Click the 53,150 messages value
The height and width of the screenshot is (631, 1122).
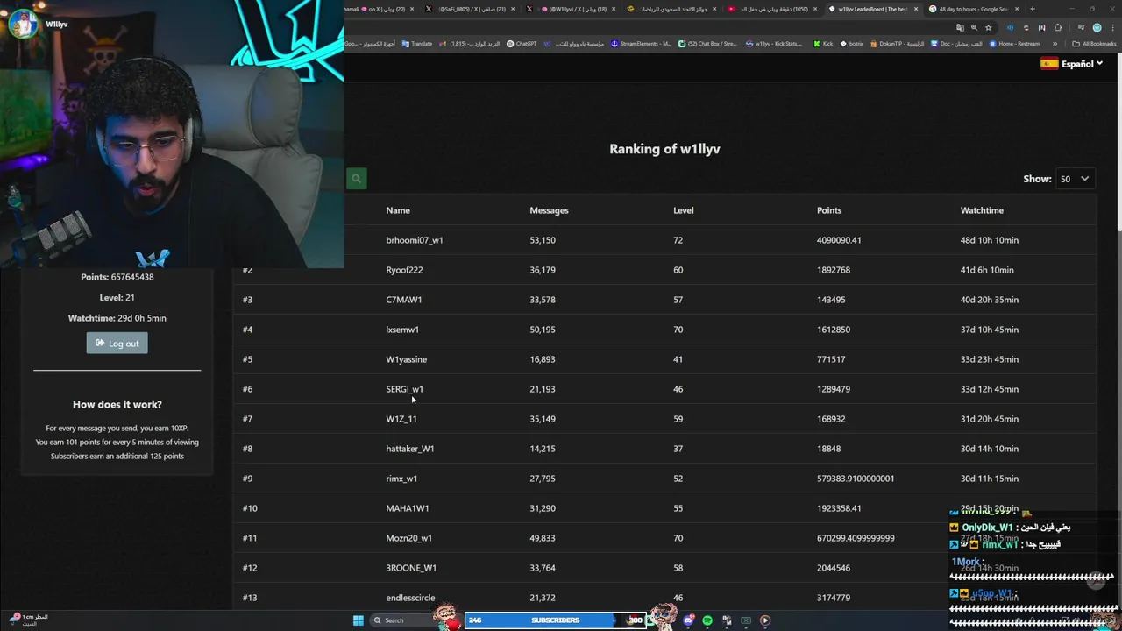(543, 240)
